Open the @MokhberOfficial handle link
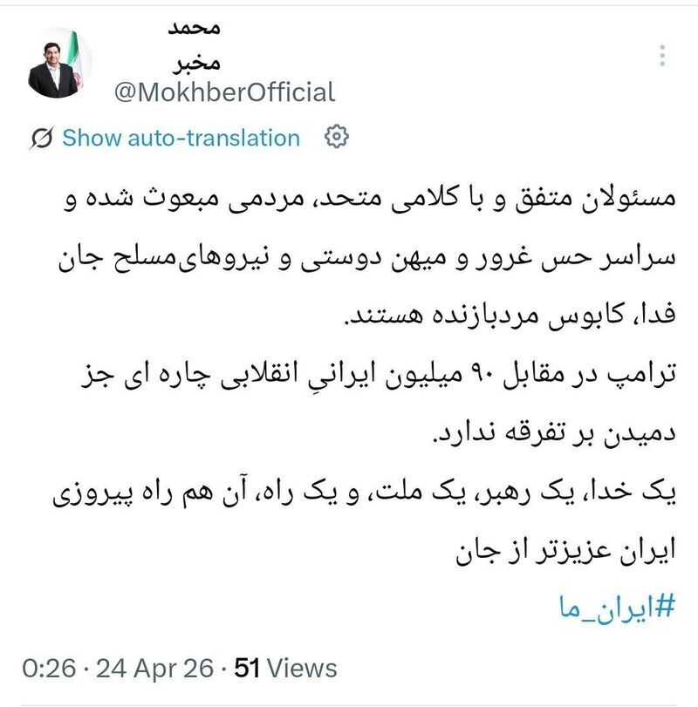 [x=225, y=92]
